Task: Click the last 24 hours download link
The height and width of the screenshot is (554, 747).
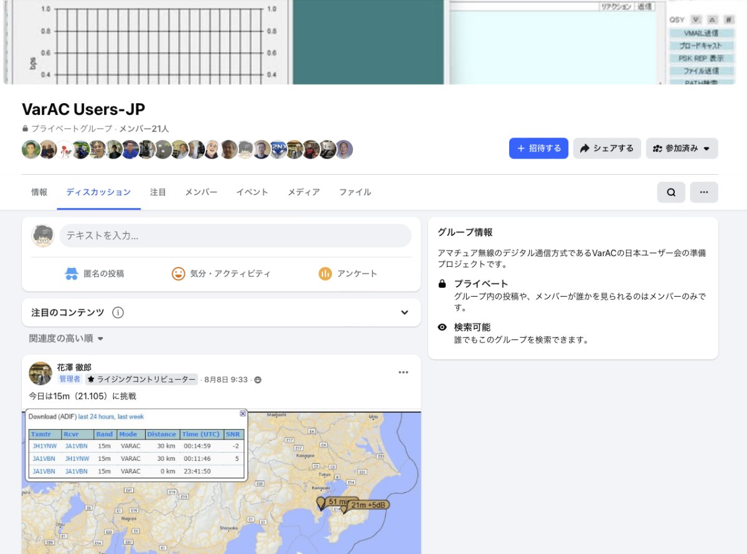Action: 96,417
